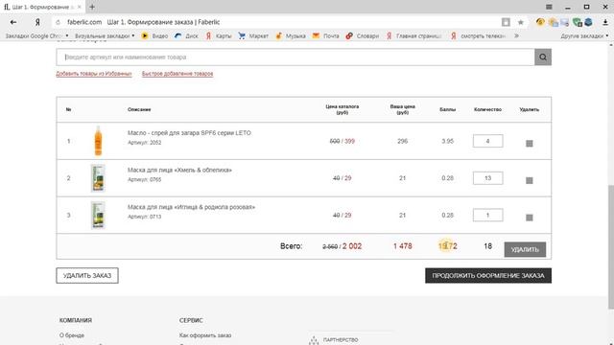The image size is (614, 345).
Task: Open product Маска для лица Иглица & родиола
Action: pos(191,207)
